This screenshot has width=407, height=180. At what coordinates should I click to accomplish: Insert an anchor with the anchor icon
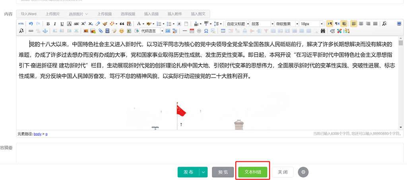pyautogui.click(x=45, y=31)
